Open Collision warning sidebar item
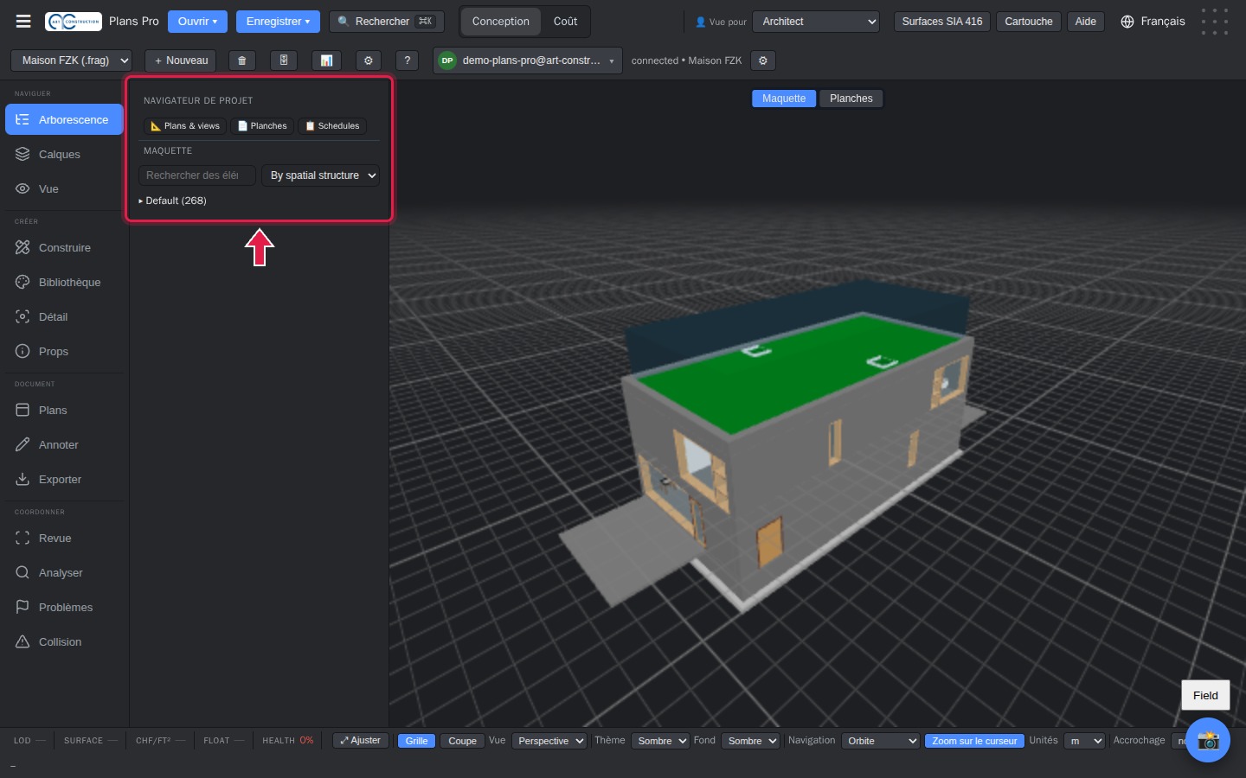 (64, 642)
